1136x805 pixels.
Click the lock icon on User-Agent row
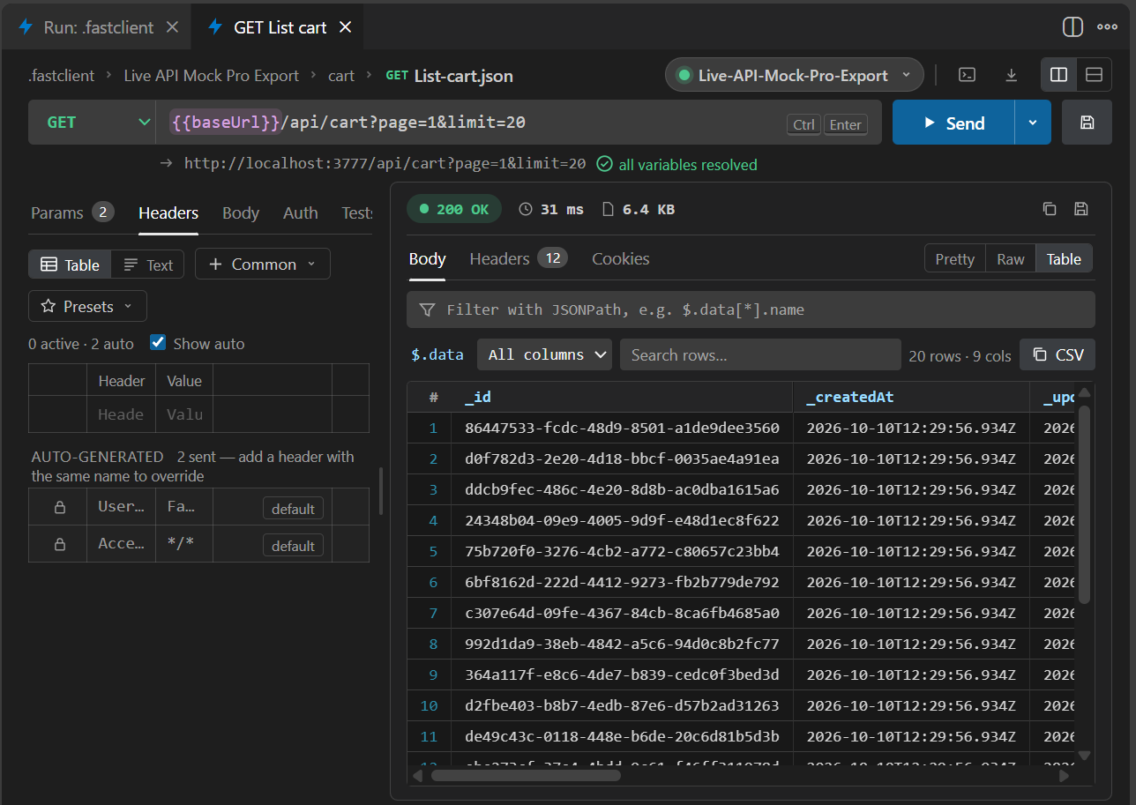click(x=60, y=507)
